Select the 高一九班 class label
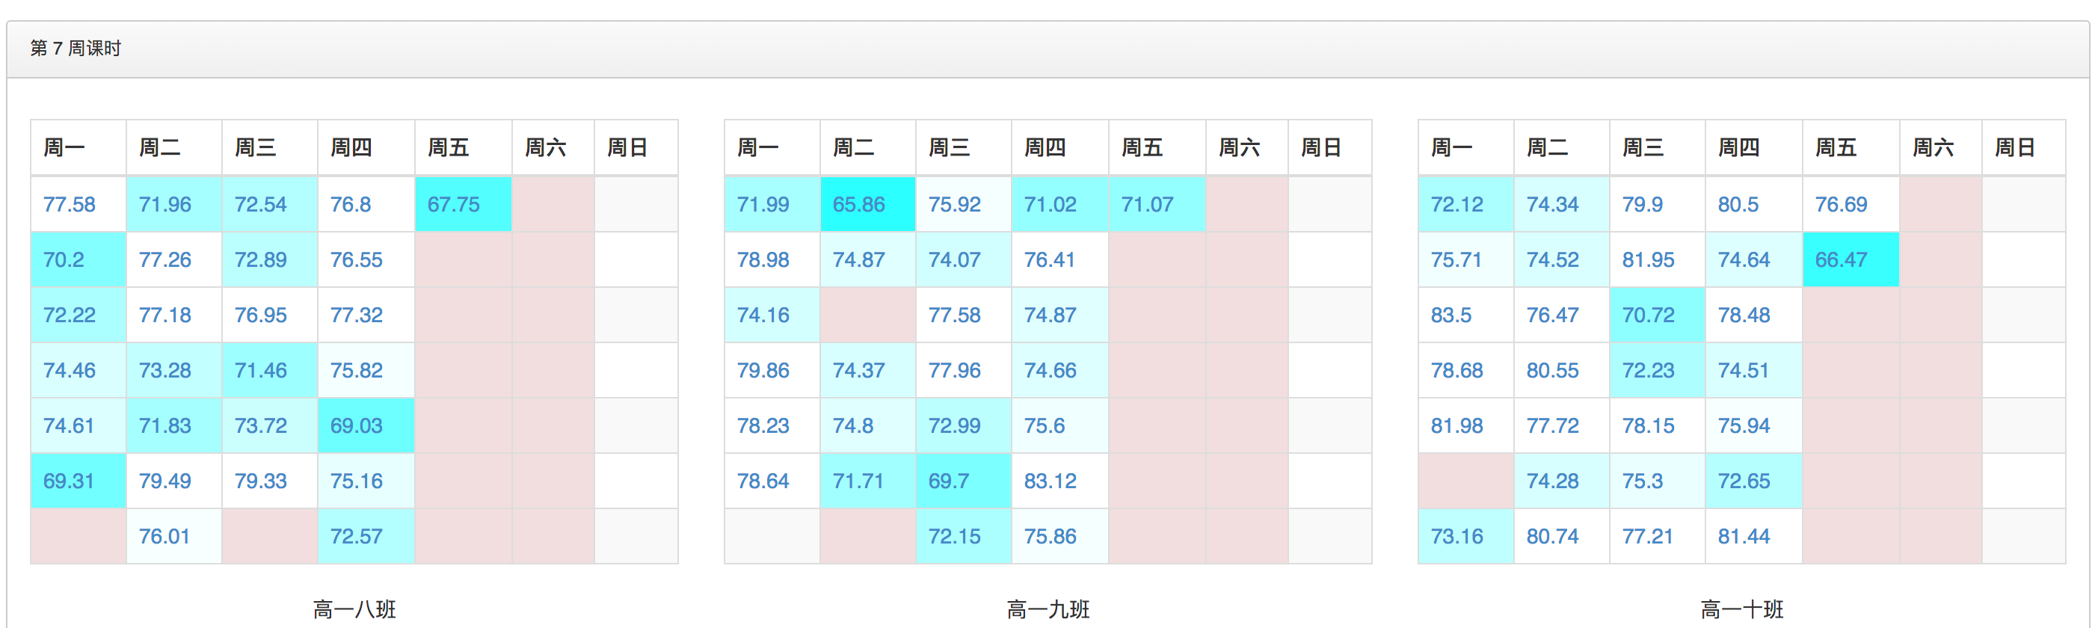2098x628 pixels. (1048, 609)
